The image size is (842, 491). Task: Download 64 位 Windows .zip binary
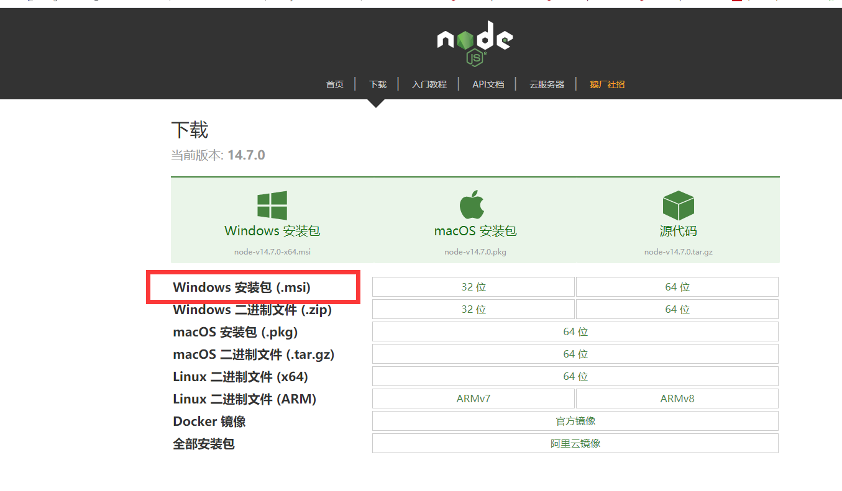(677, 309)
